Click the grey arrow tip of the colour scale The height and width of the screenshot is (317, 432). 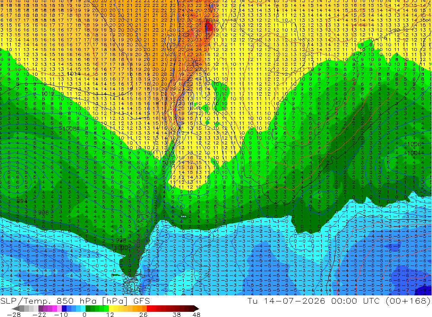[x=16, y=309]
